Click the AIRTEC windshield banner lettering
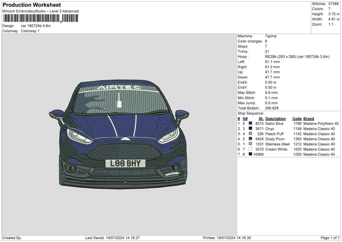The height and width of the screenshot is (242, 342). click(x=119, y=87)
